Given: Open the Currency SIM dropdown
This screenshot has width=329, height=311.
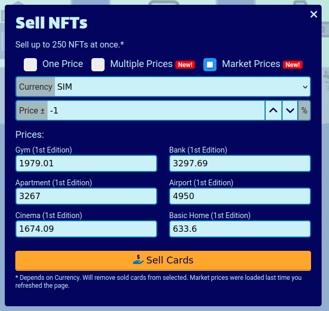Looking at the screenshot, I should click(182, 87).
